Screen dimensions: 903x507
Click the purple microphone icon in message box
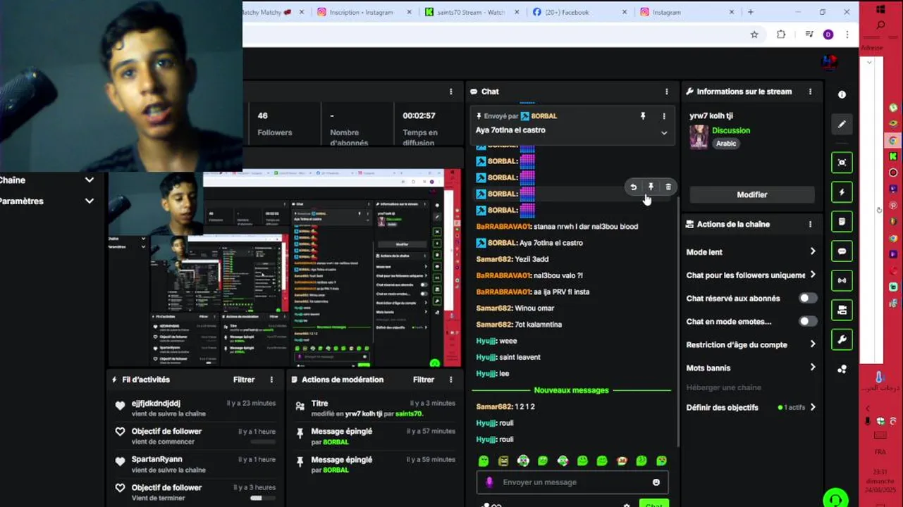pos(489,482)
